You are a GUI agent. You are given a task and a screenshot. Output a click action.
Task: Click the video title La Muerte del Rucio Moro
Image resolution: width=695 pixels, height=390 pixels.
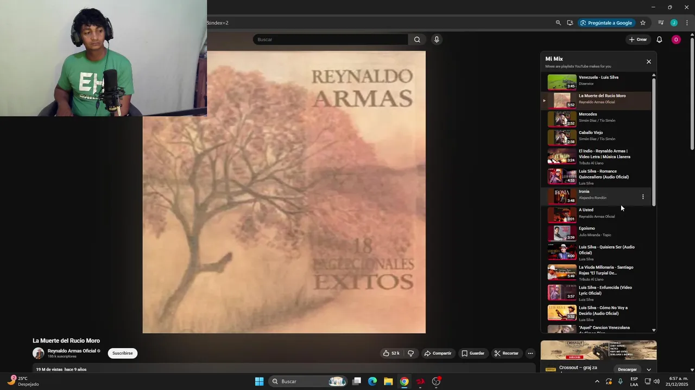66,341
